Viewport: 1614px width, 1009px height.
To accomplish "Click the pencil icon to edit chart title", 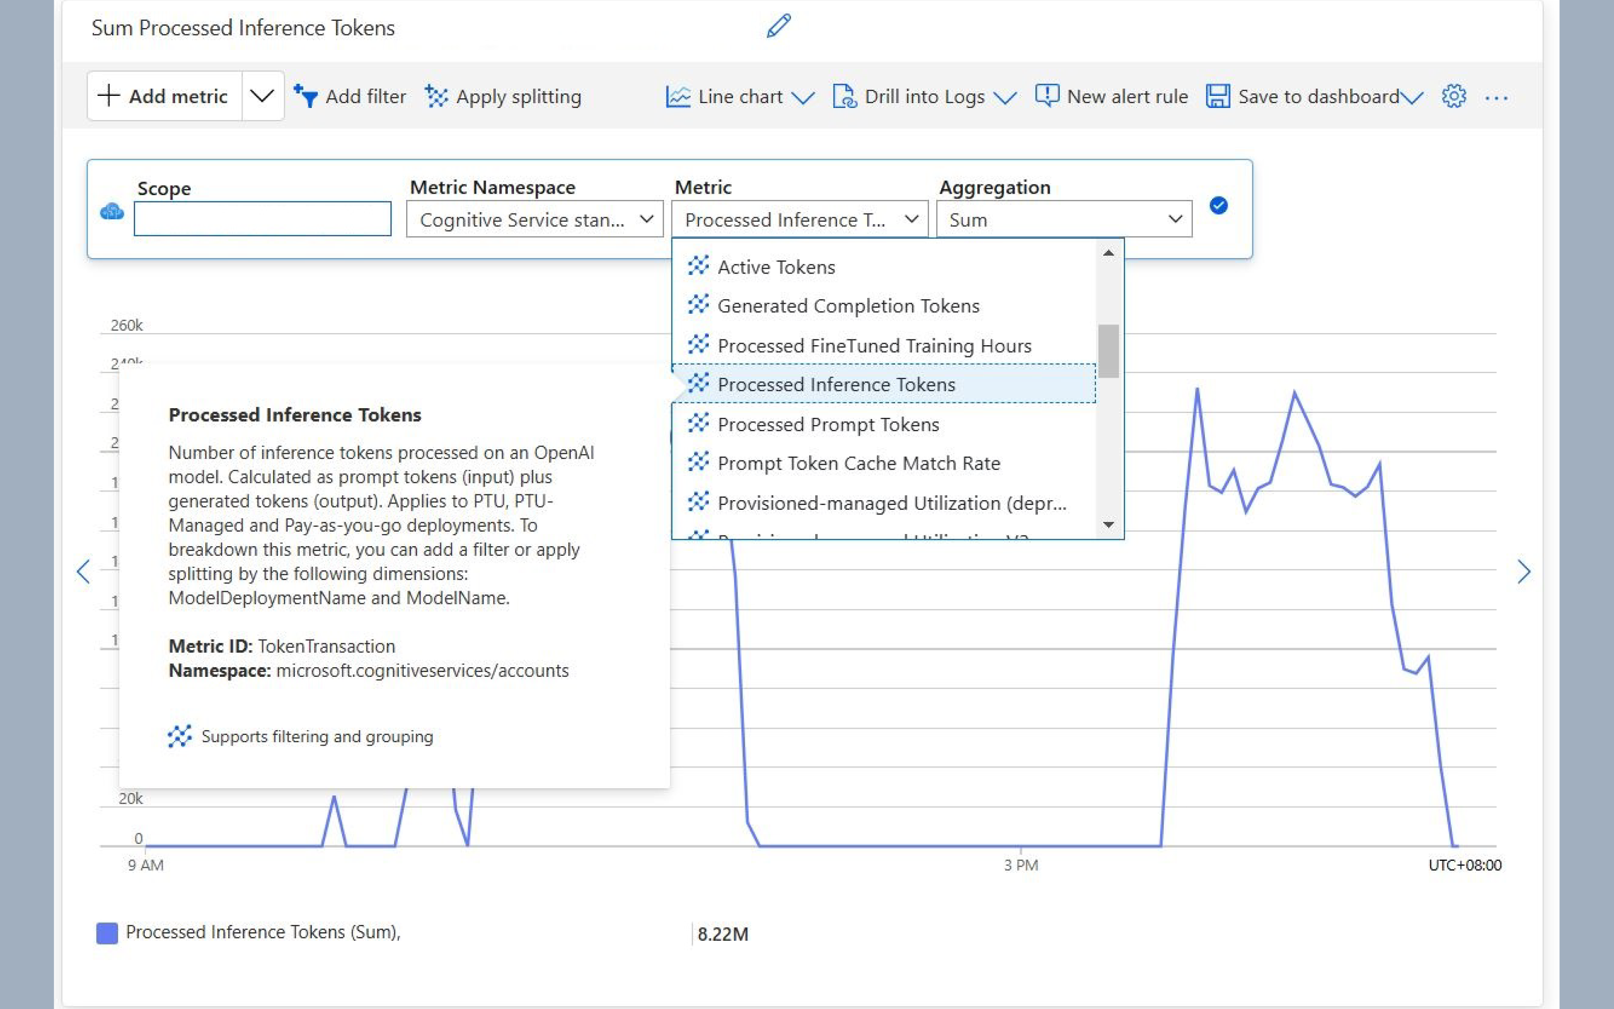I will [778, 26].
